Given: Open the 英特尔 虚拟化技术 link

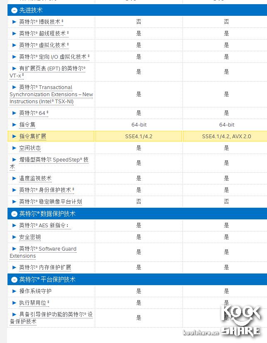Looking at the screenshot, I should [x=44, y=45].
